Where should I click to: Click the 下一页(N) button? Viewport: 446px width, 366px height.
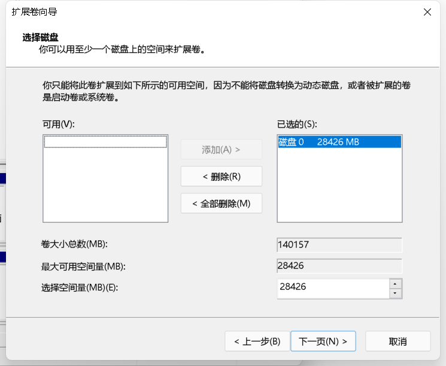point(323,341)
